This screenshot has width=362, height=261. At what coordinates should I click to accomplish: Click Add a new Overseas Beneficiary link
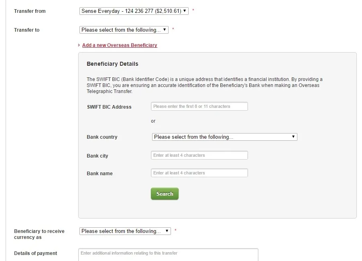(120, 45)
